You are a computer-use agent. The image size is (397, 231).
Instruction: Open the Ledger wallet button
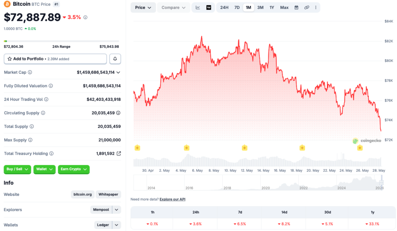point(103,225)
